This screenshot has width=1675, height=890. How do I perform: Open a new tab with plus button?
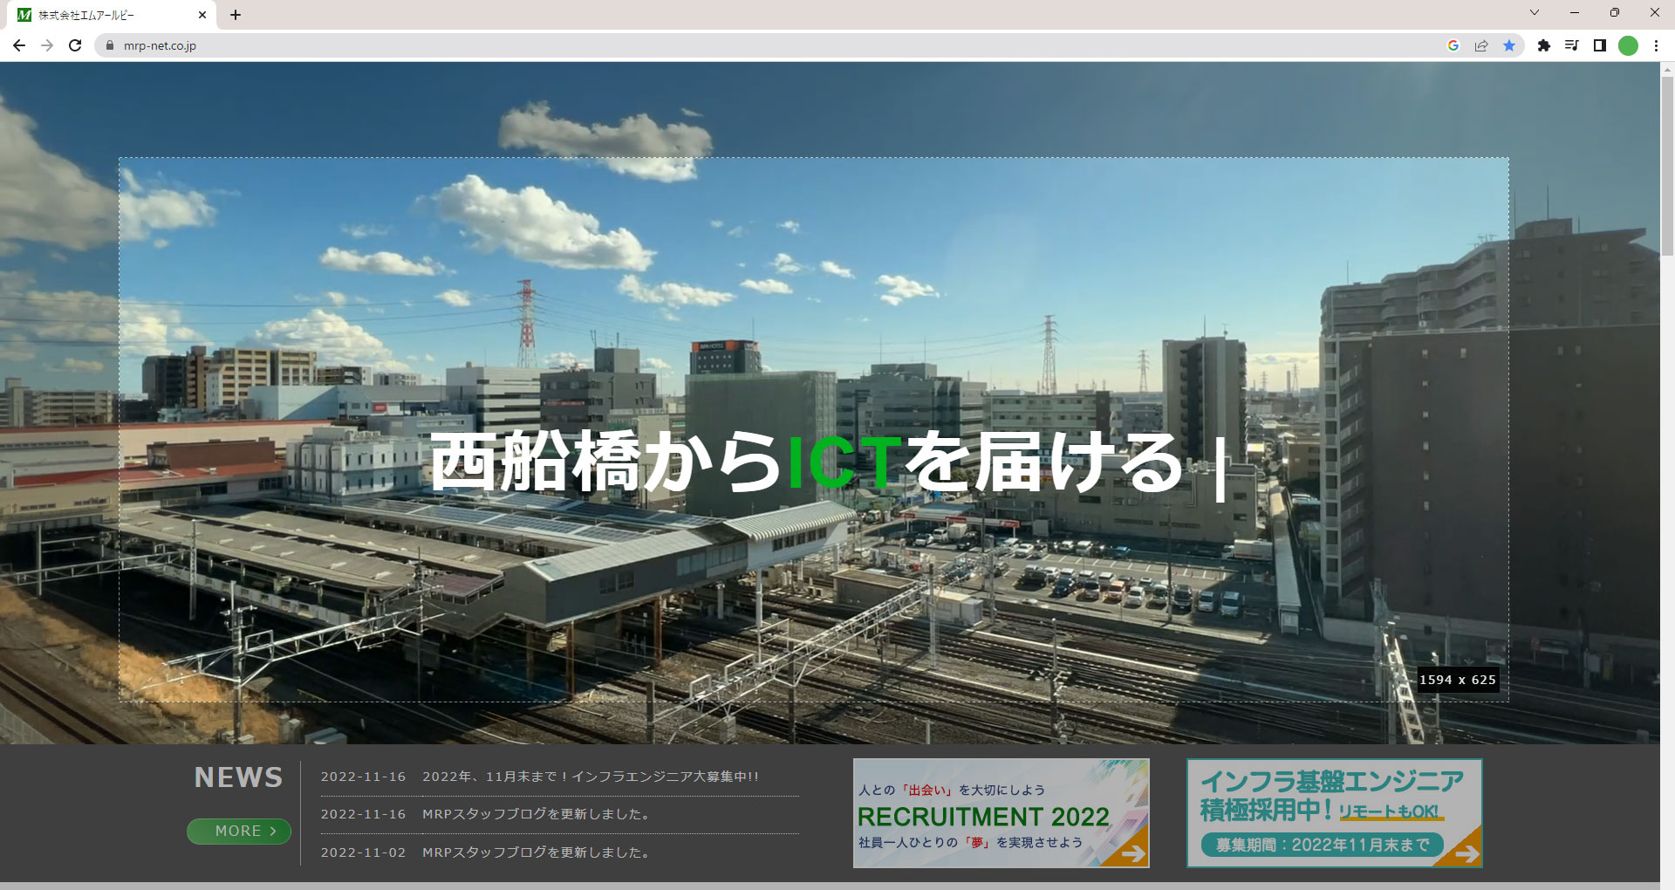click(x=236, y=15)
